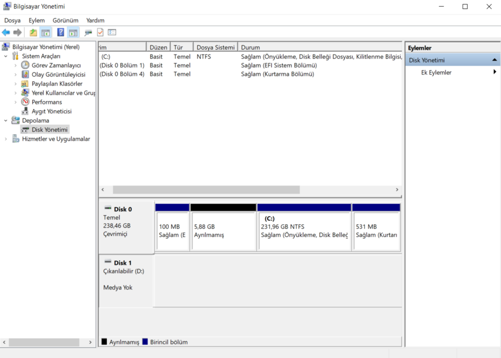The height and width of the screenshot is (358, 501).
Task: Click the Disk 1 removable drive icon
Action: (x=108, y=262)
